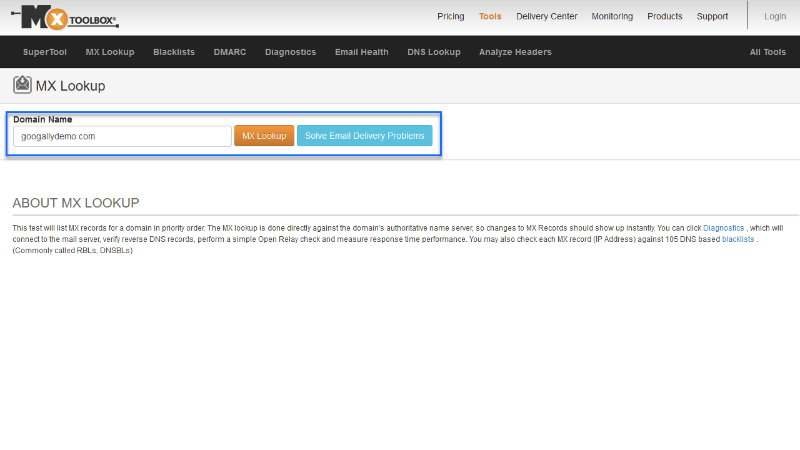This screenshot has height=450, width=800.
Task: Open the Blacklists tool
Action: pos(174,52)
